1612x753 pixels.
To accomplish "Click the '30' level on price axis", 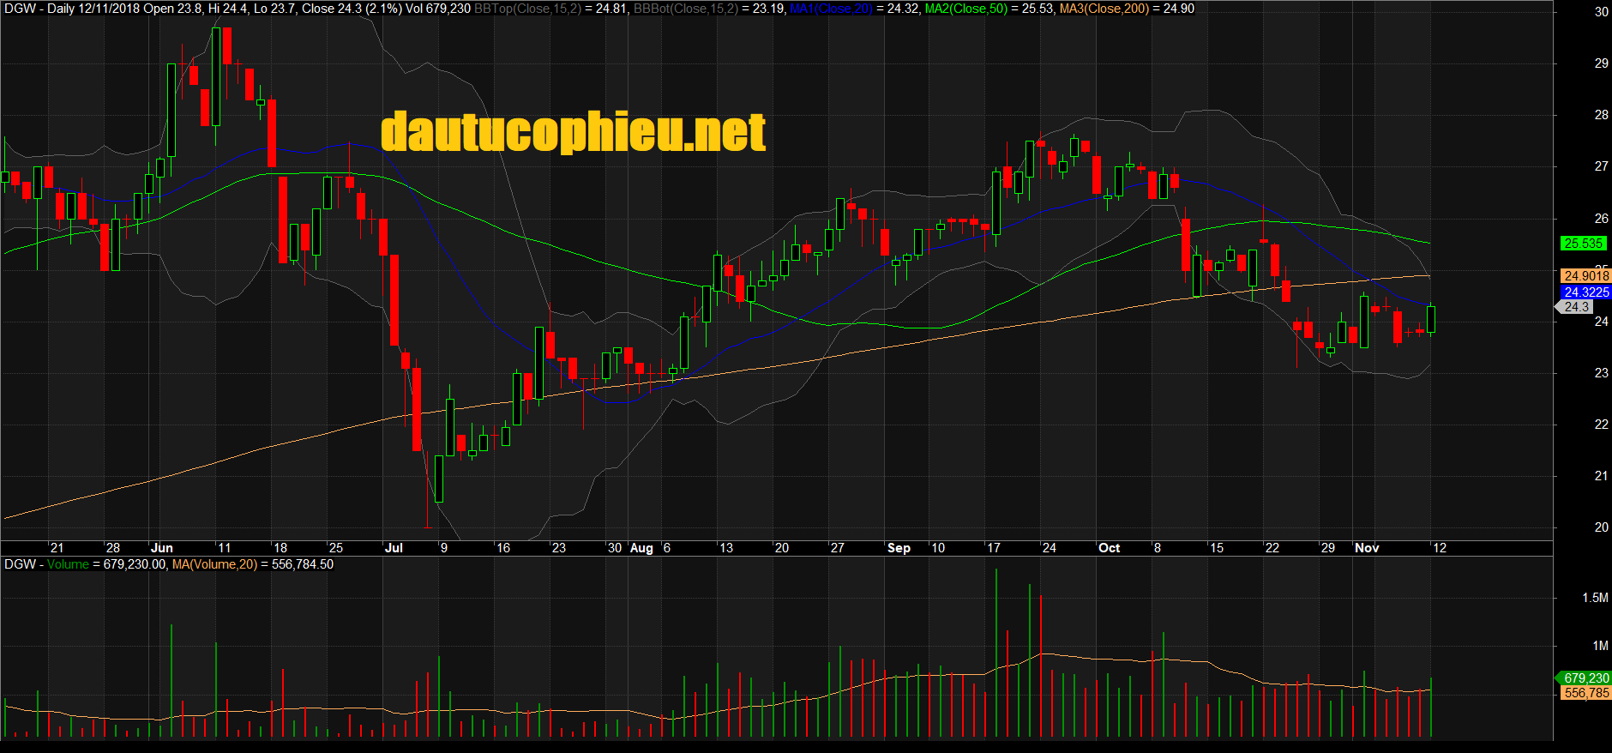I will point(1601,12).
